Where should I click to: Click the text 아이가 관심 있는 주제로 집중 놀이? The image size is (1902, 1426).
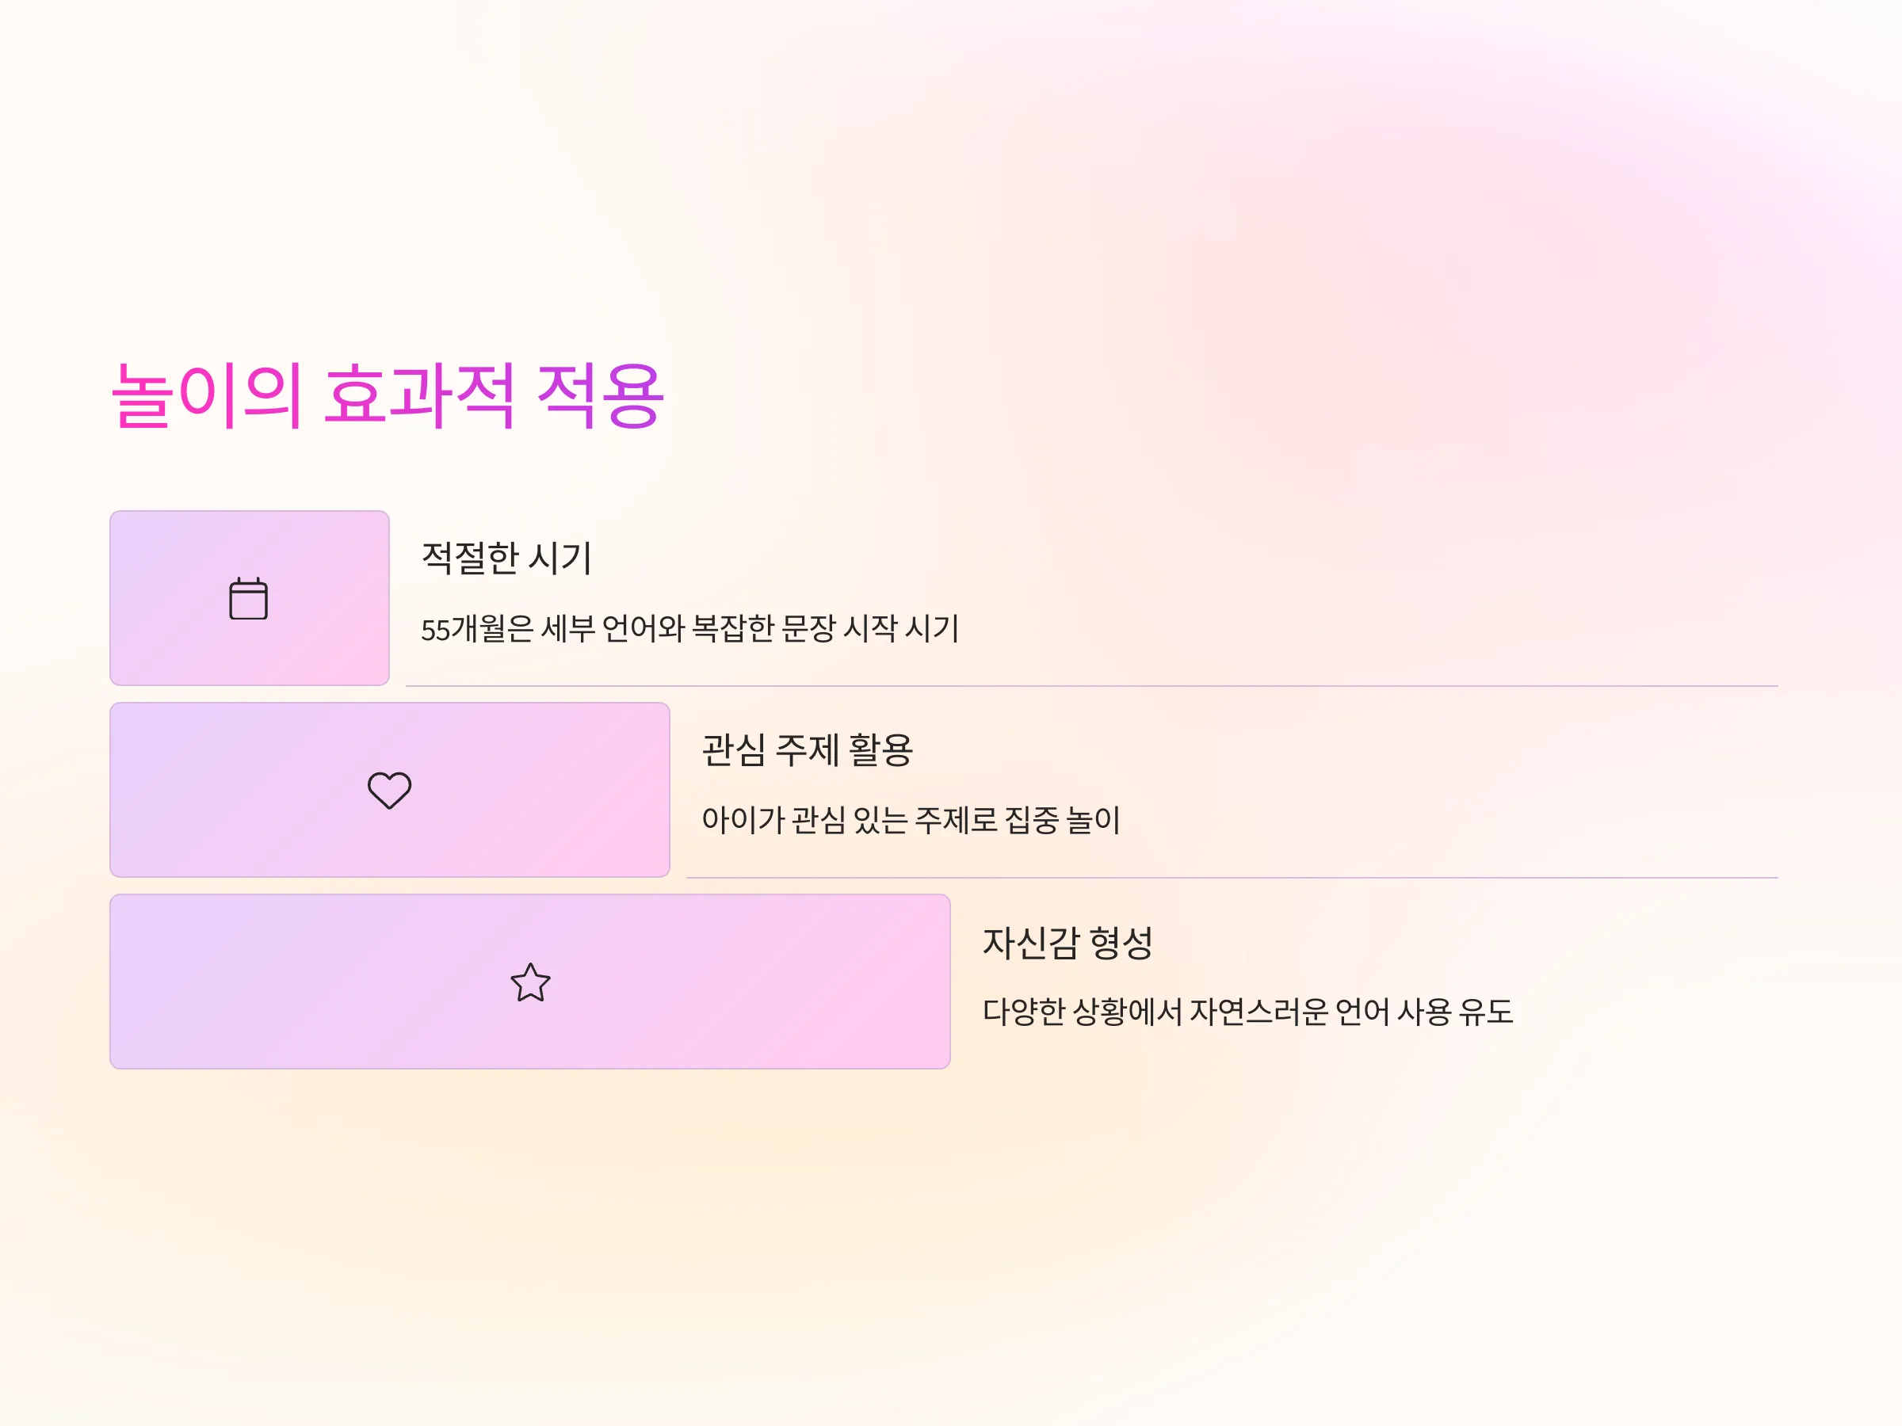tap(911, 820)
